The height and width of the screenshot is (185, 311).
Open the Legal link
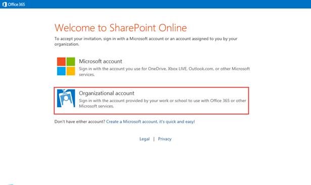coord(145,139)
